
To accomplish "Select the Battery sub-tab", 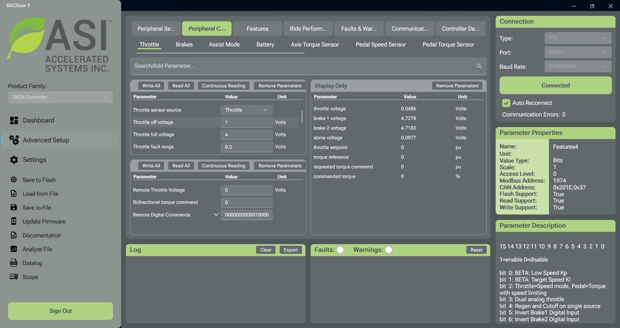I will coord(265,45).
